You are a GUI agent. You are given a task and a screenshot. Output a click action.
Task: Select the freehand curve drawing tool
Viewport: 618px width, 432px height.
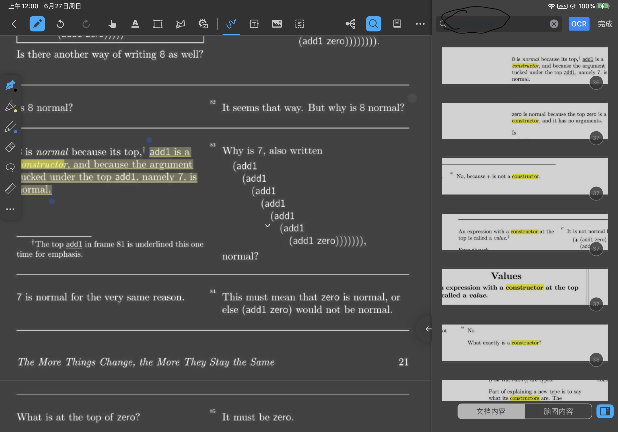231,24
